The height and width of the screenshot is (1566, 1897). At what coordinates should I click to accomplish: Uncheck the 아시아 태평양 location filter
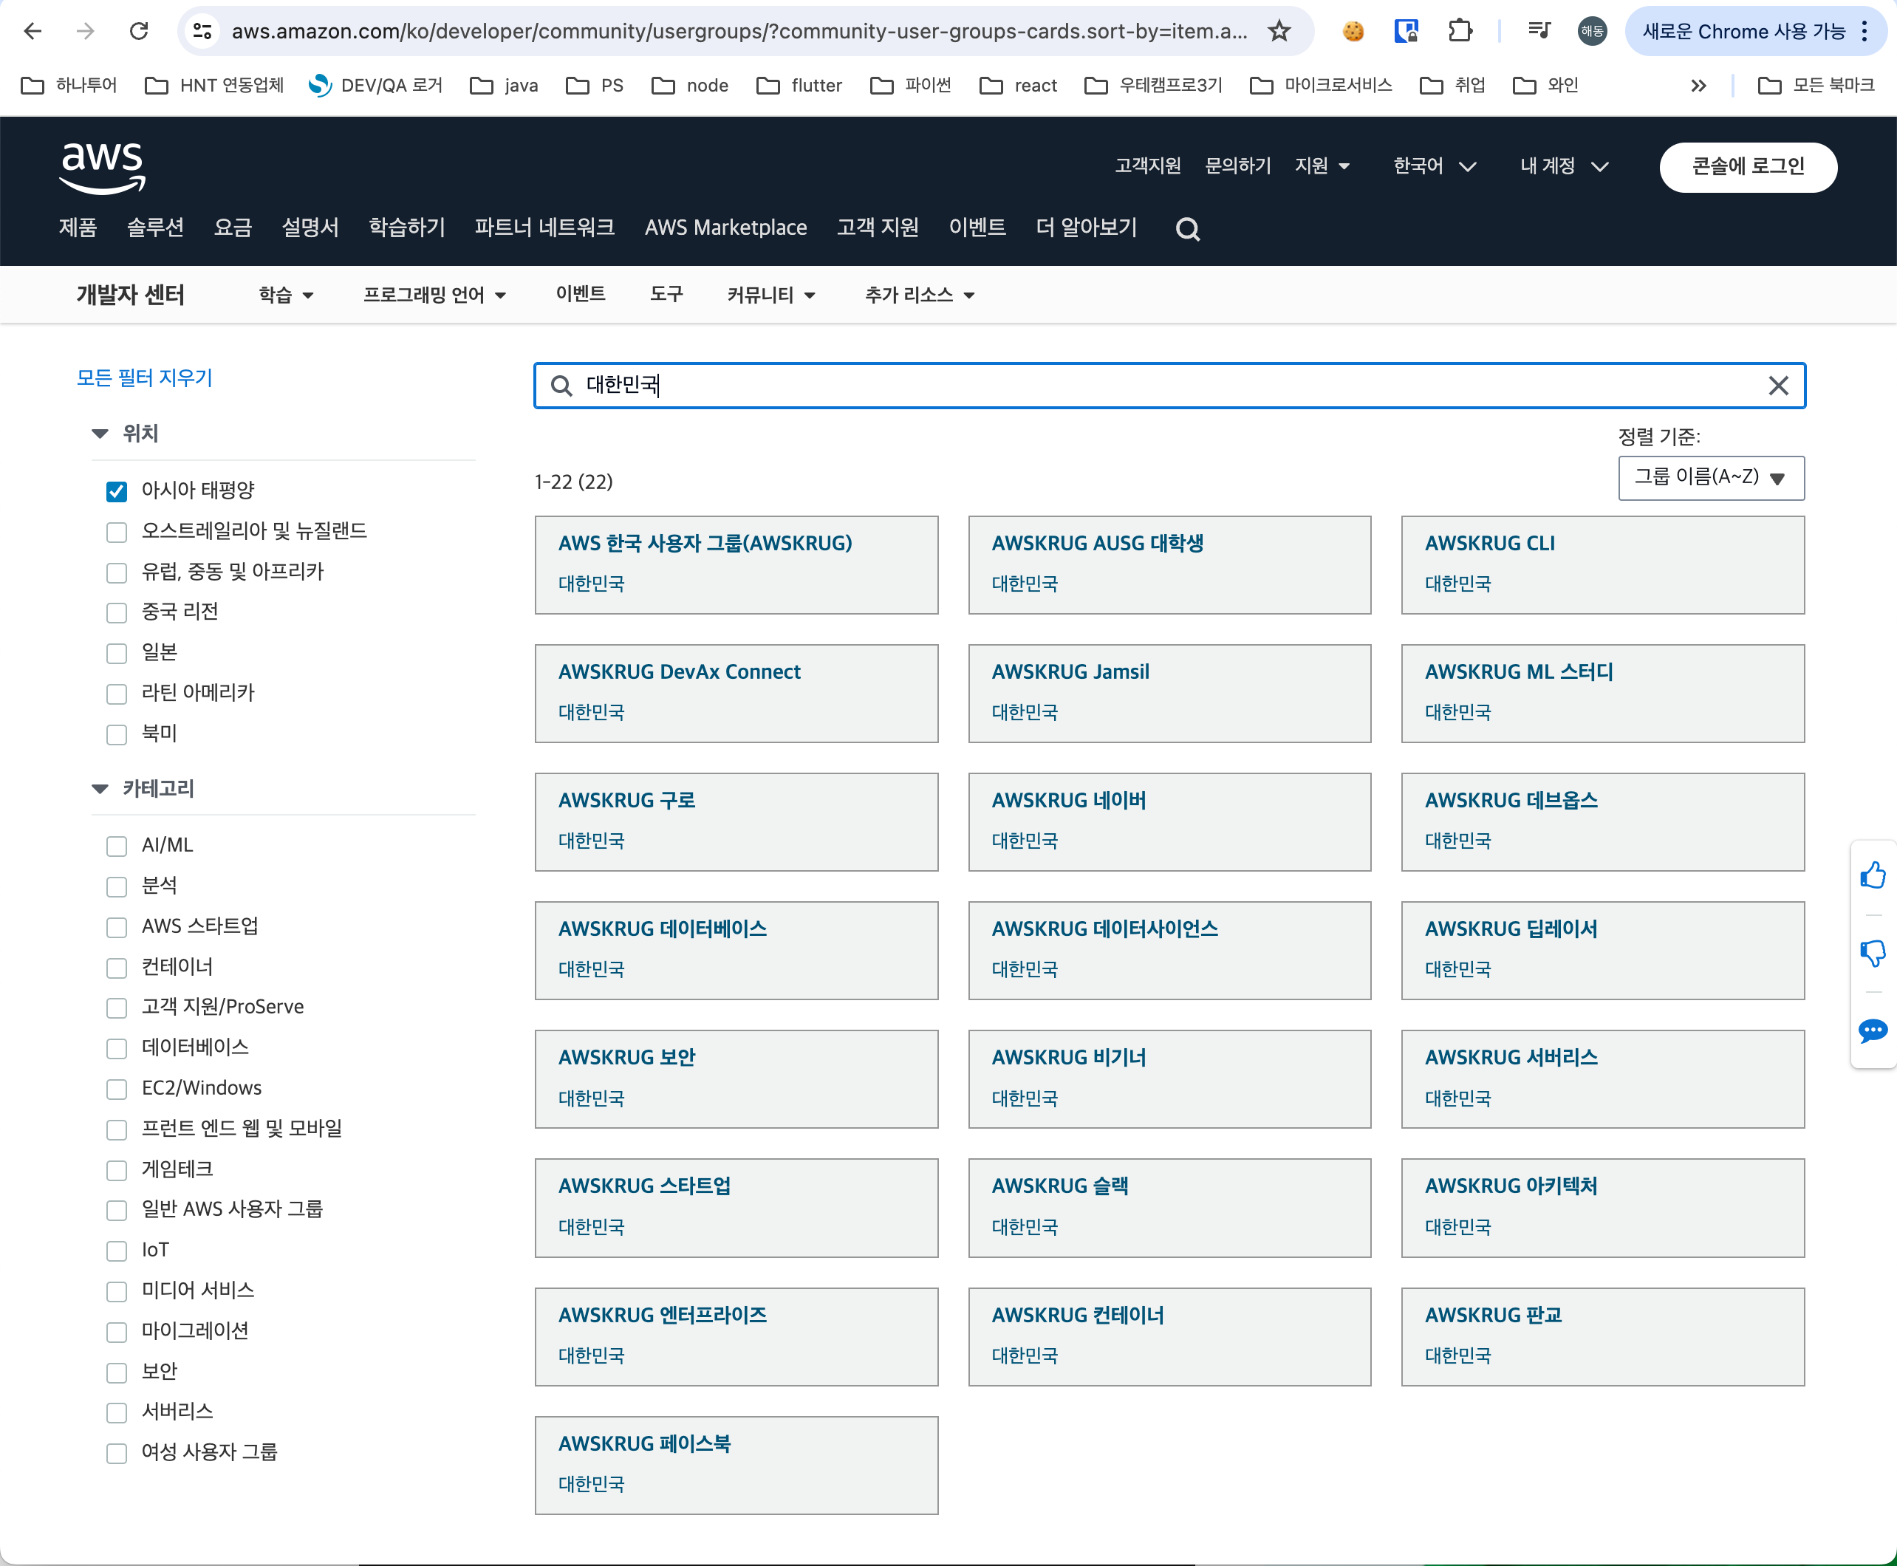coord(117,492)
